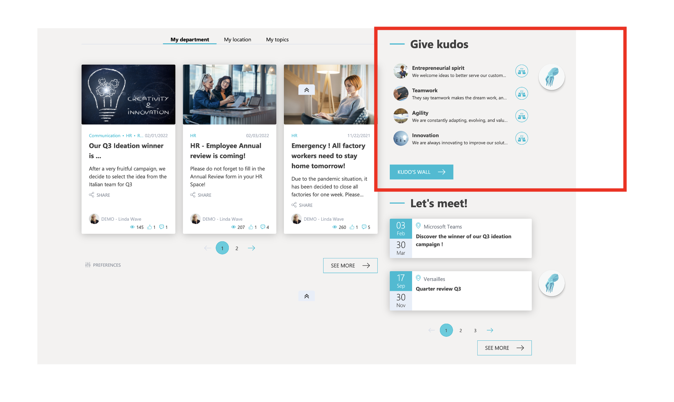Share the Emergency factory workers article

(302, 205)
